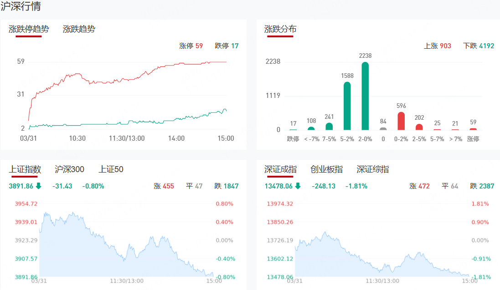Switch to 涨跌趋势 tab
Screen dimensions: 500x290
point(79,29)
